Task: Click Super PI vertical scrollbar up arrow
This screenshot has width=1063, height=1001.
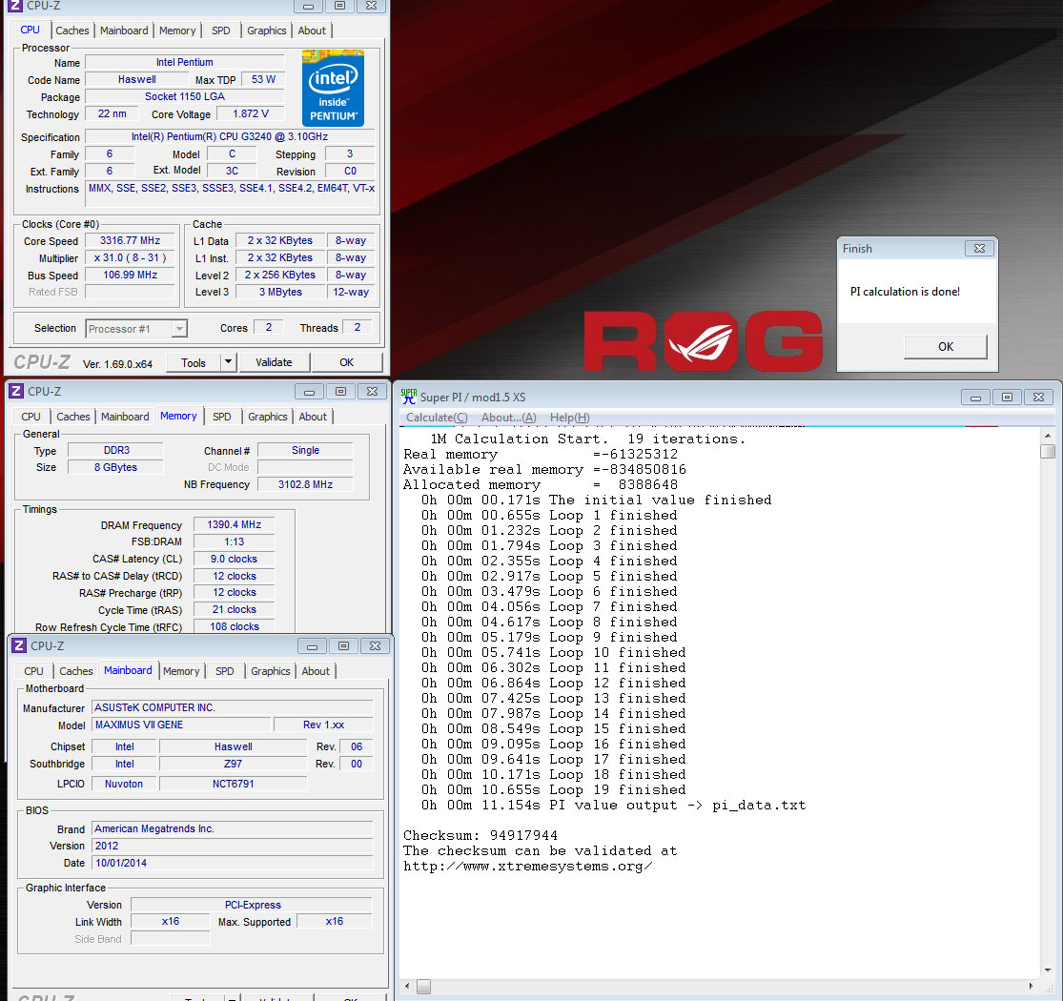Action: pos(1048,435)
